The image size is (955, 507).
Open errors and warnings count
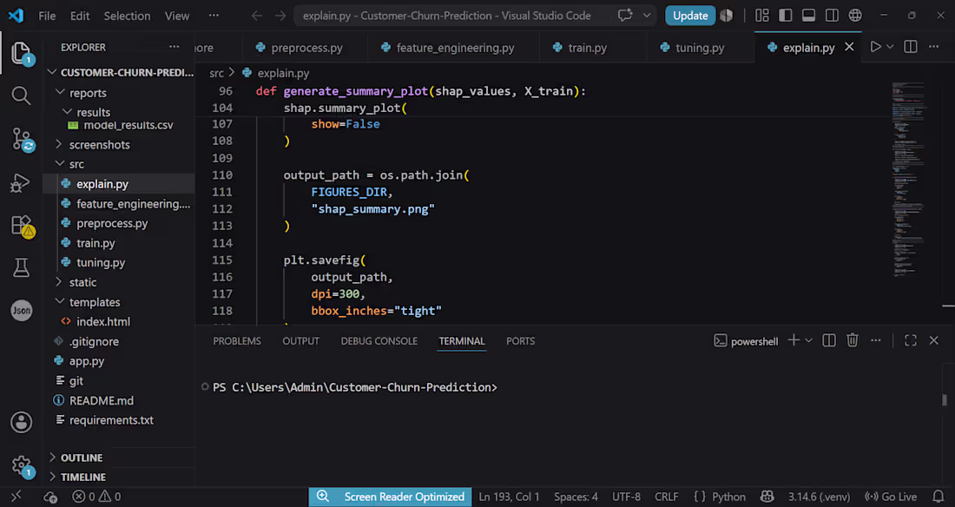point(96,497)
